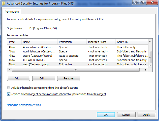The height and width of the screenshot is (121, 159).
Task: Click the dock-window arrow icon in the title bar
Action: [142, 2]
